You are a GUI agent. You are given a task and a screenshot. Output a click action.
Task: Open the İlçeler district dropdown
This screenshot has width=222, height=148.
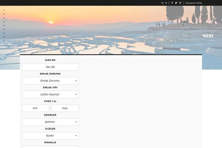click(x=50, y=136)
